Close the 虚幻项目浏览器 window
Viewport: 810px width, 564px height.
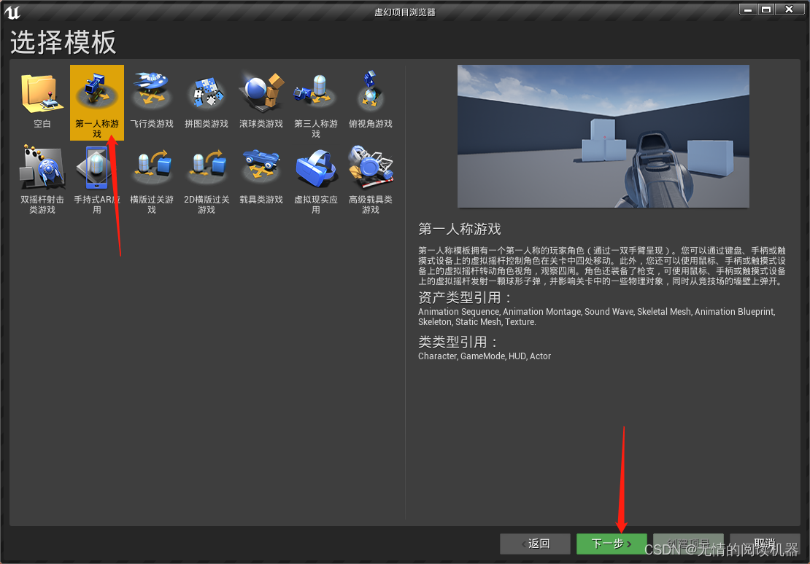tap(789, 9)
